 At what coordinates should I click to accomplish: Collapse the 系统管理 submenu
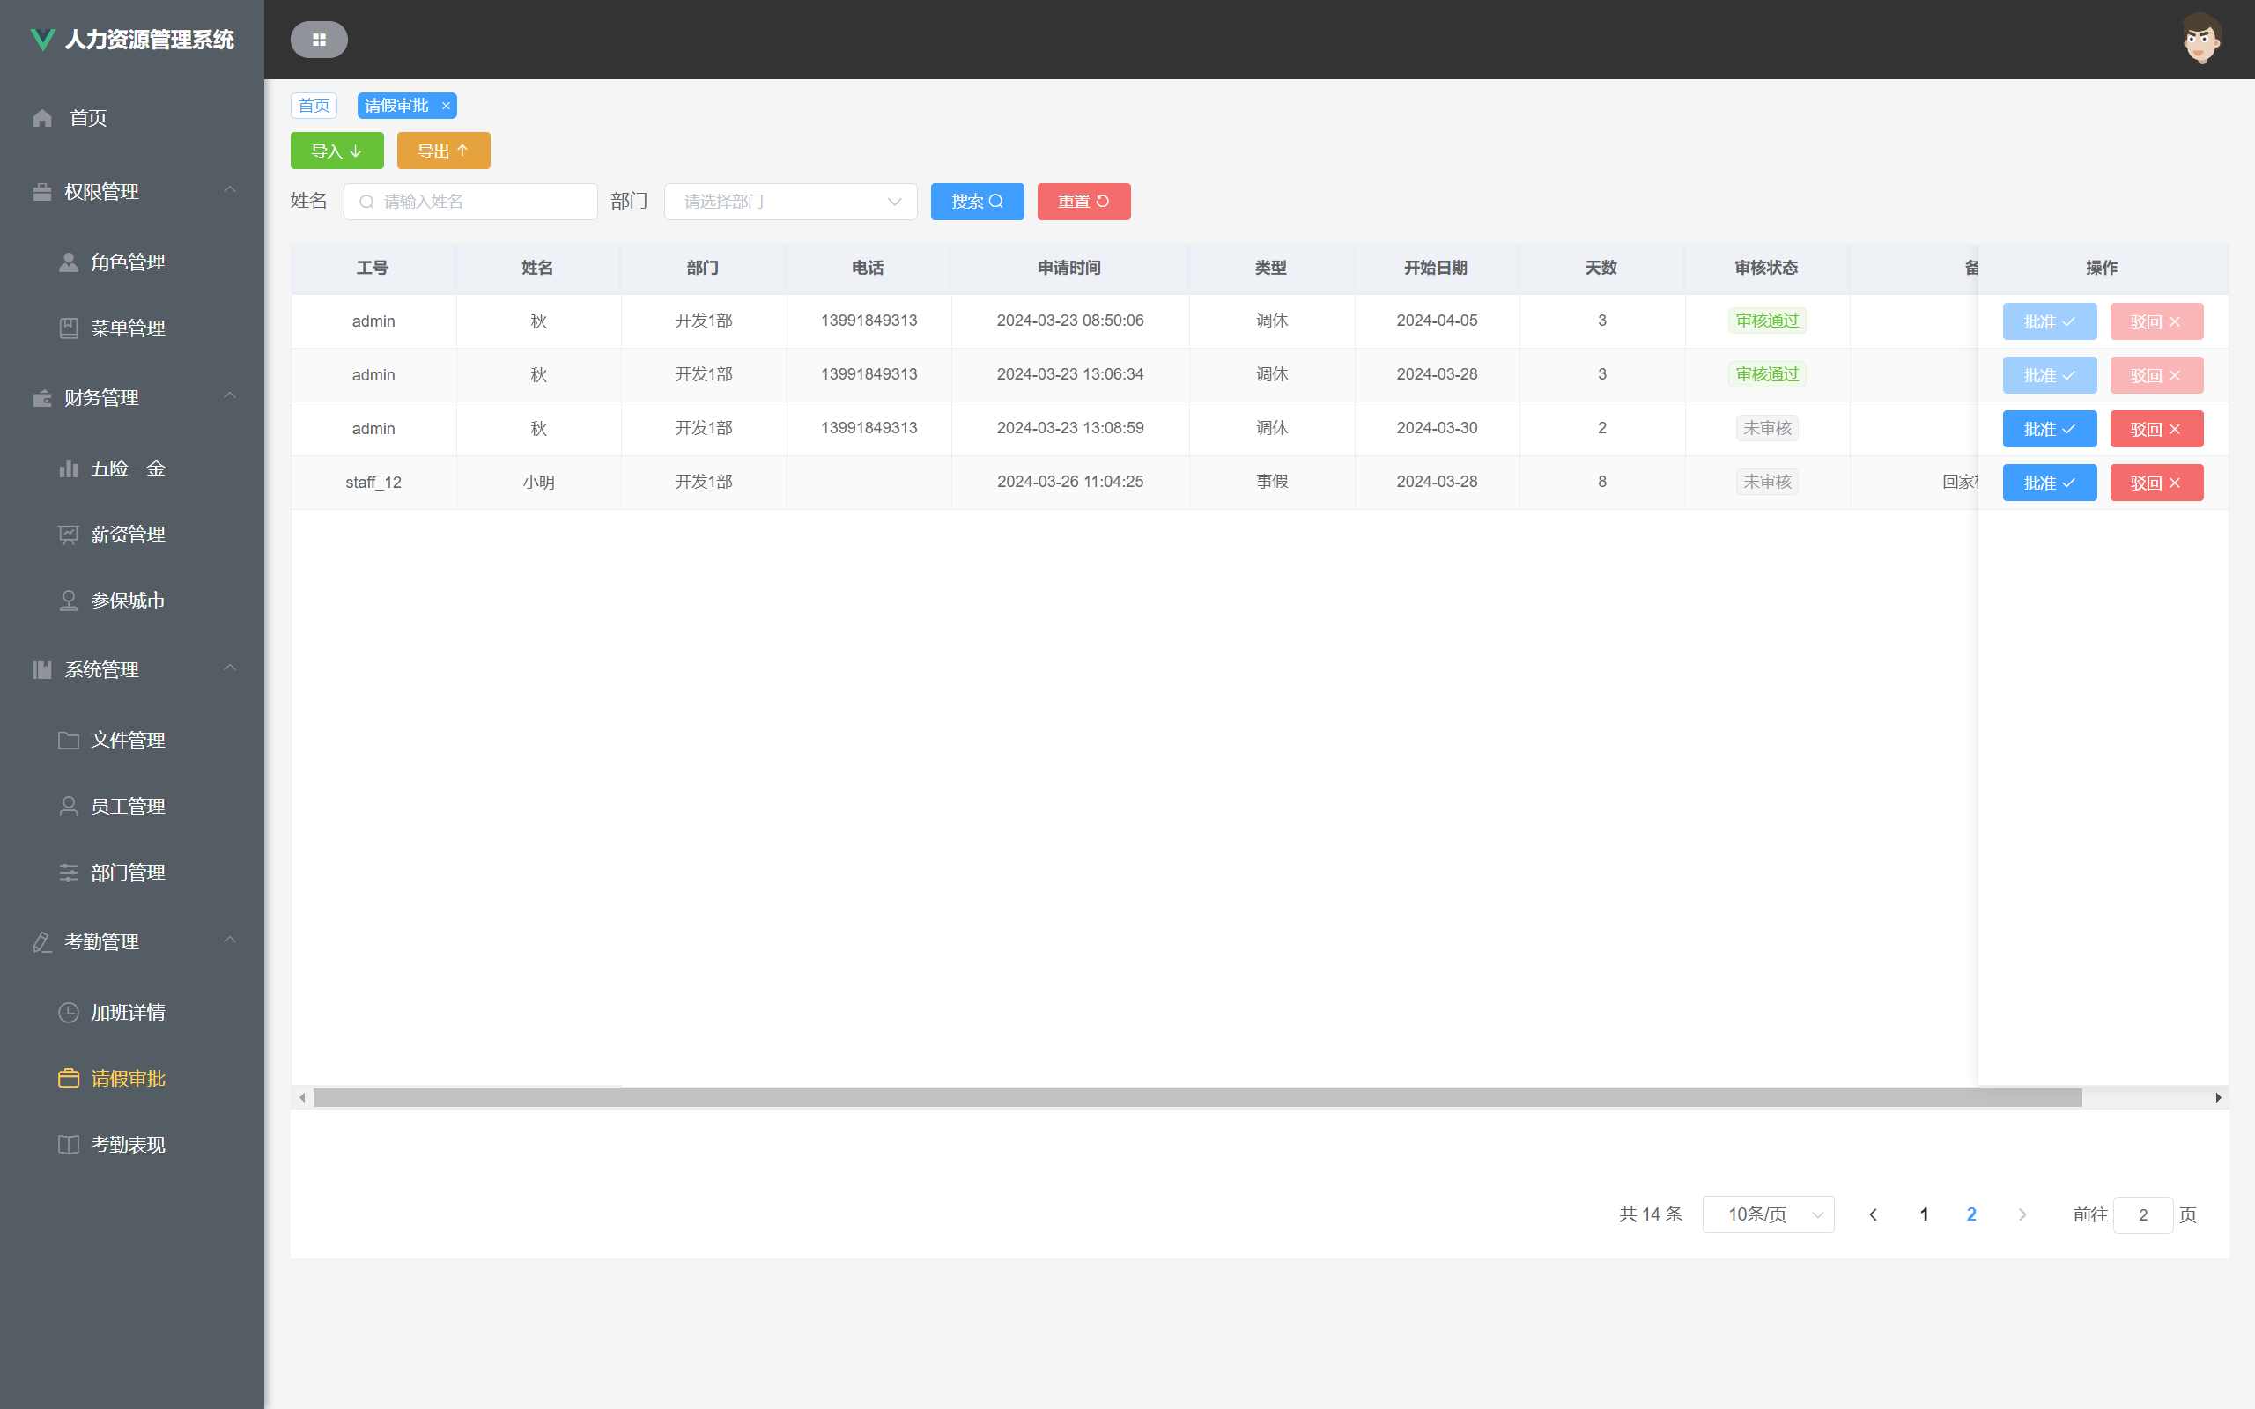pyautogui.click(x=230, y=668)
